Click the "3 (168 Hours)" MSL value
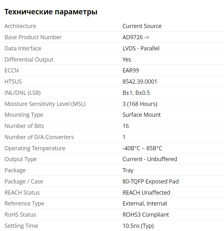The image size is (224, 231). 140,104
